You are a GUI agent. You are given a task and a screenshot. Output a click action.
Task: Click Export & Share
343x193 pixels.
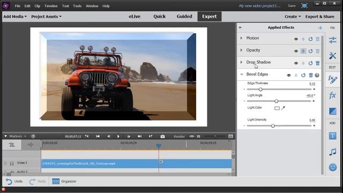320,17
